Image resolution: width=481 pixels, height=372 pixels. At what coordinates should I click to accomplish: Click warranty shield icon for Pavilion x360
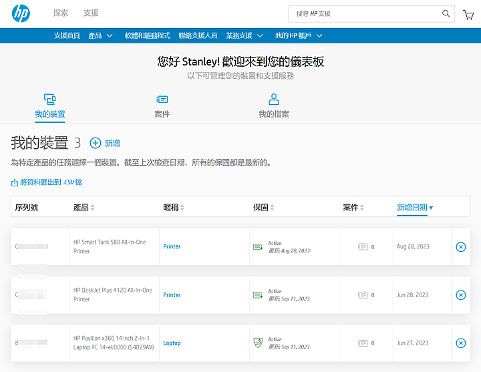pos(258,343)
